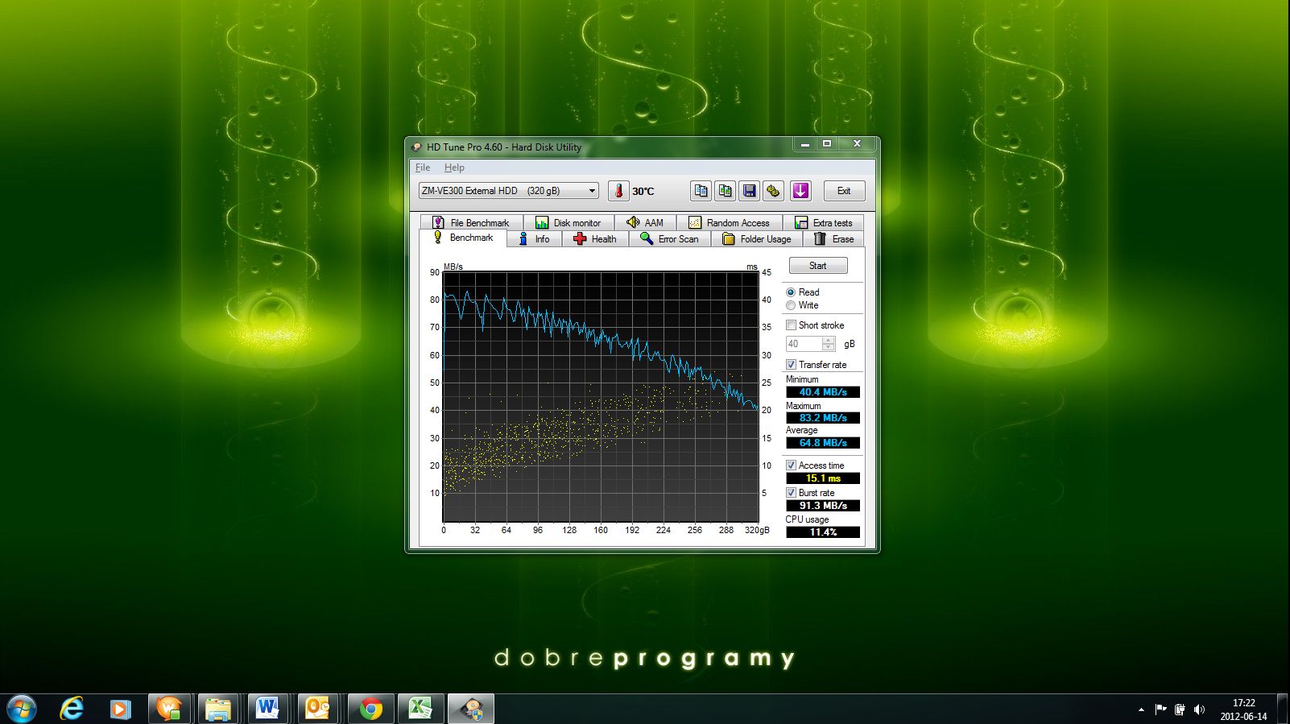Switch to the Random Access tab
The width and height of the screenshot is (1290, 724).
tap(730, 223)
